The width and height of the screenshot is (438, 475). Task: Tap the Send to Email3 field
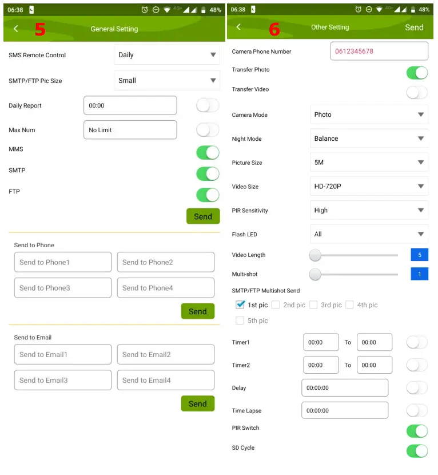[x=63, y=380]
